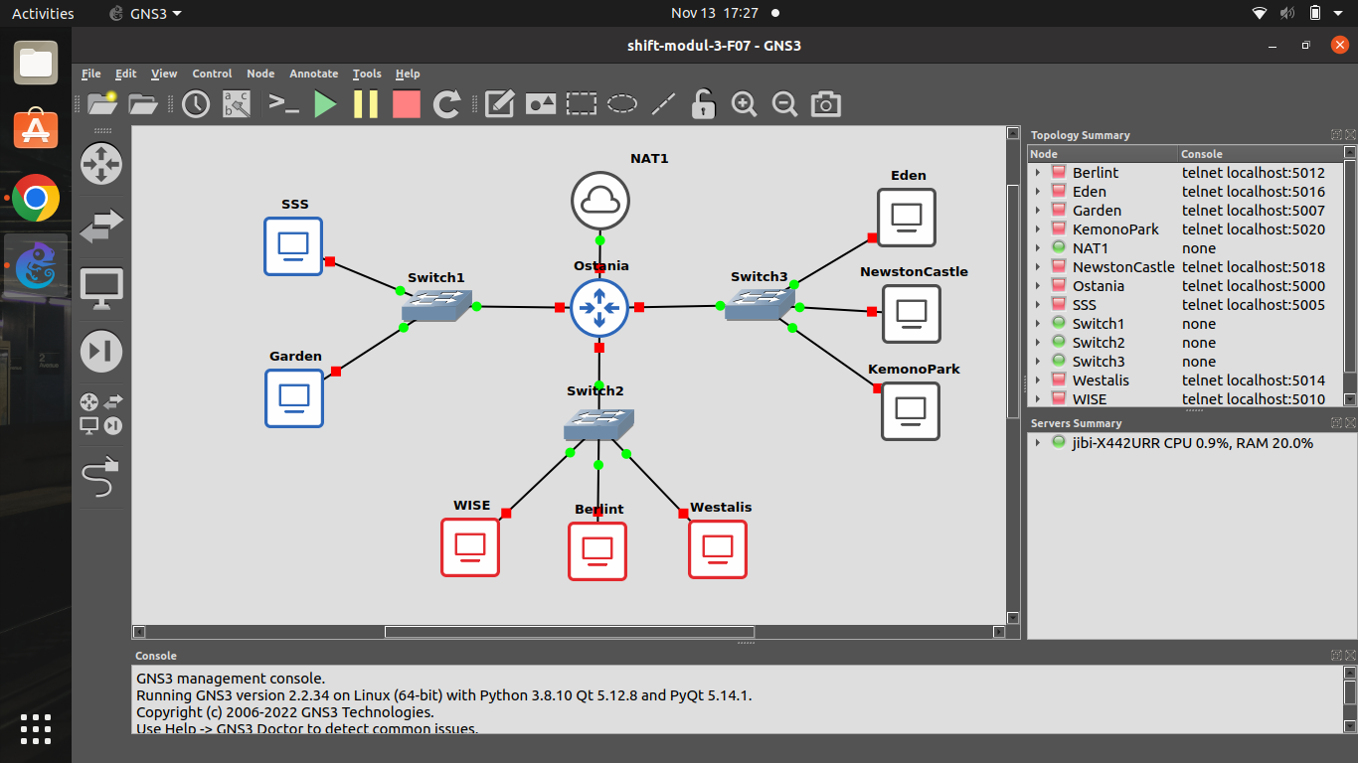Expand the Eden row in Topology Summary
Screen dimensions: 1358x763
click(x=1038, y=192)
